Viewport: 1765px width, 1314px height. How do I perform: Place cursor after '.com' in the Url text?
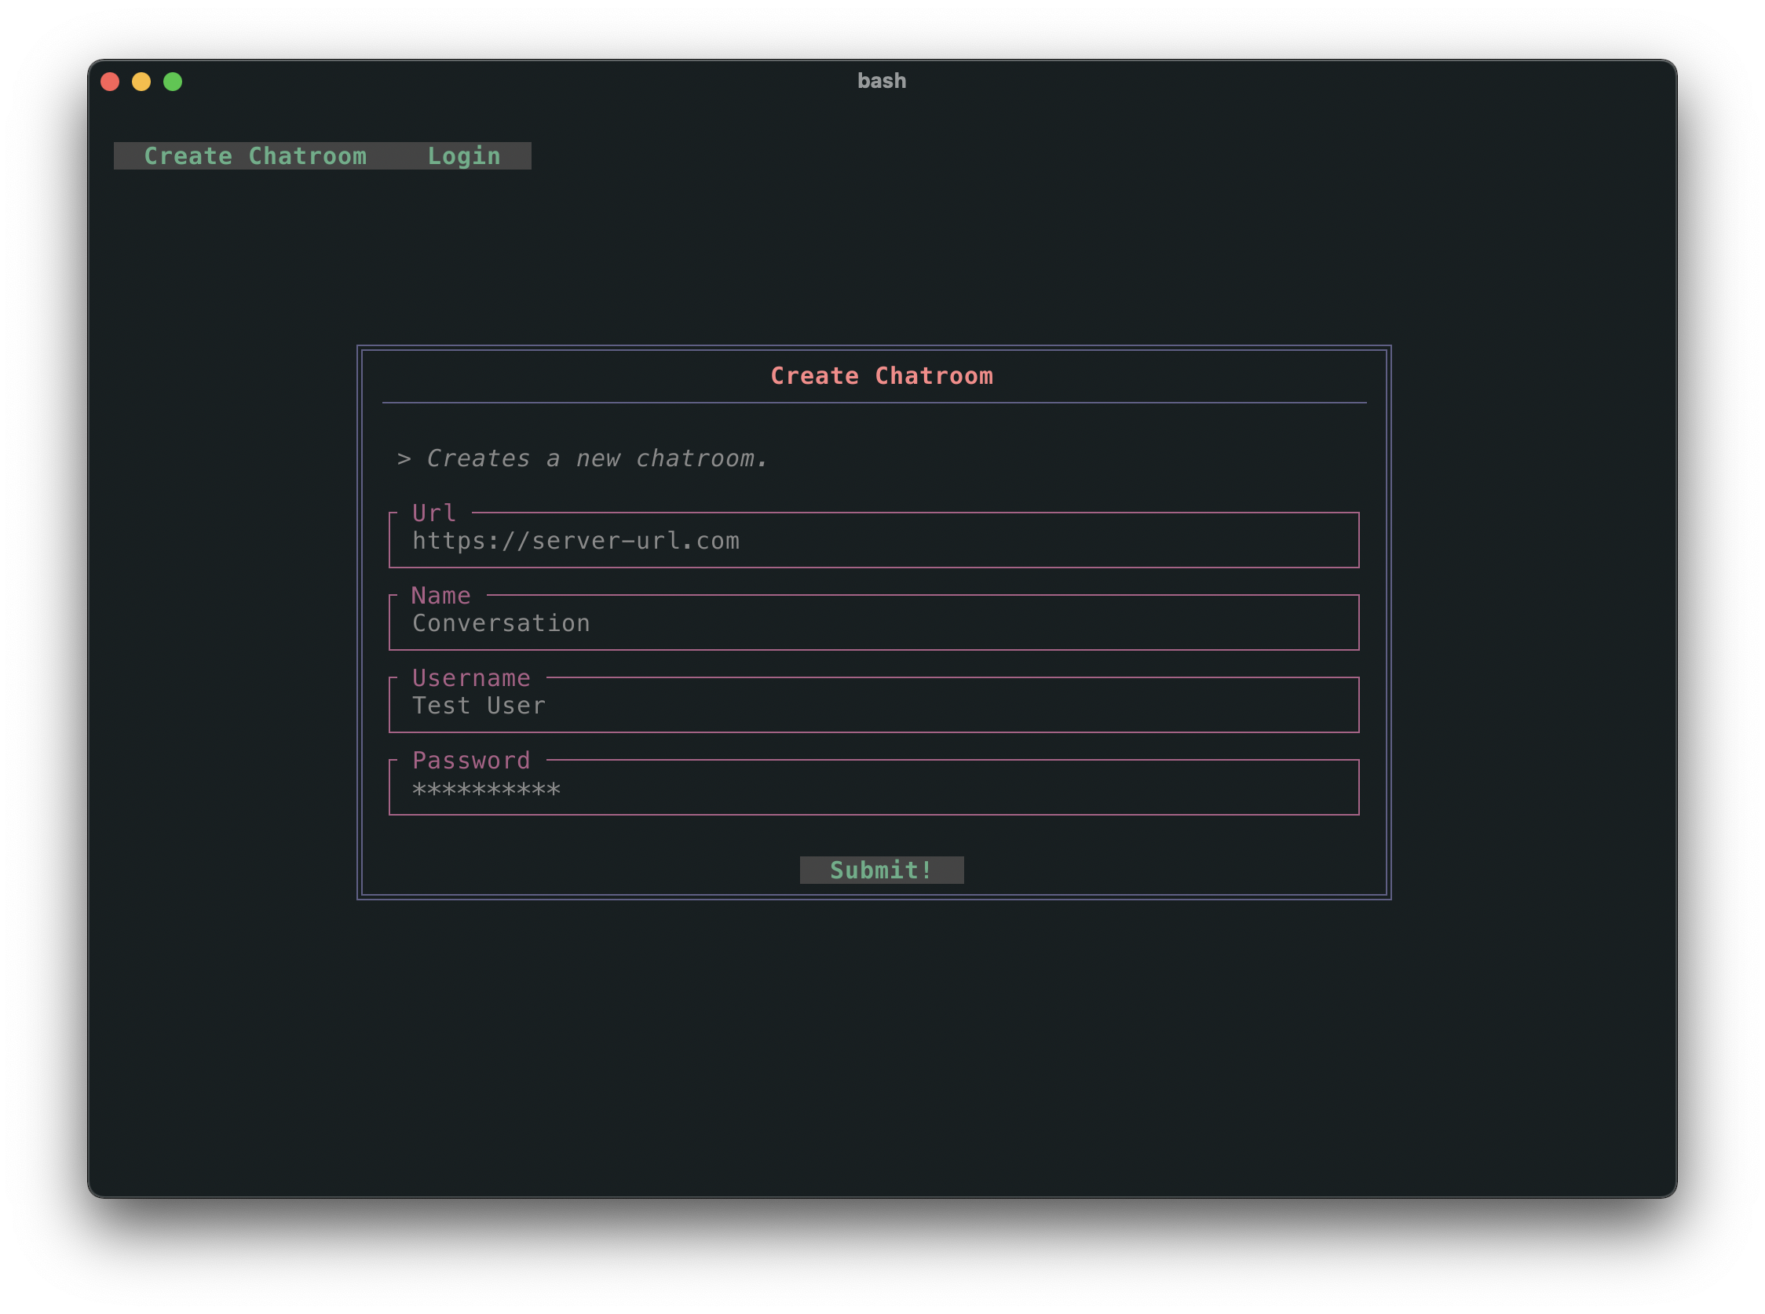(x=741, y=542)
